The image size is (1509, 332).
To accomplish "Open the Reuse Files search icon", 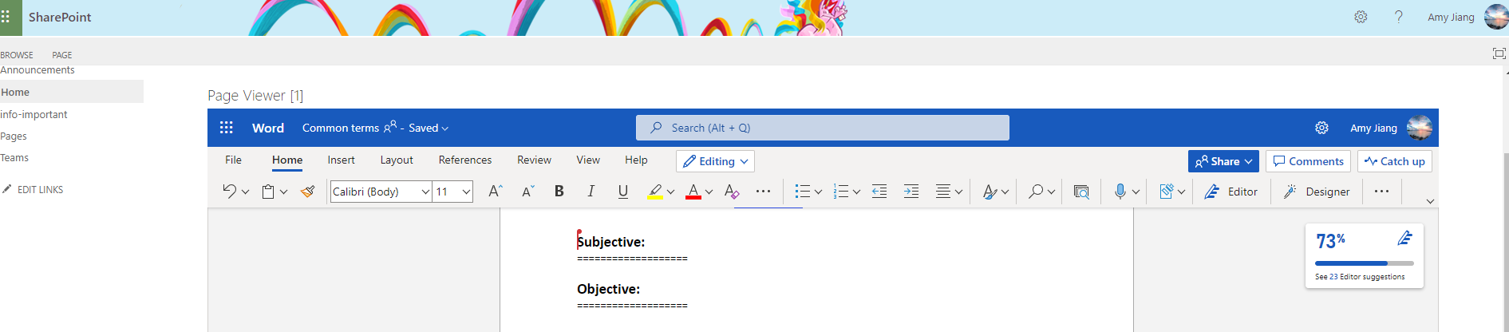I will point(1081,192).
